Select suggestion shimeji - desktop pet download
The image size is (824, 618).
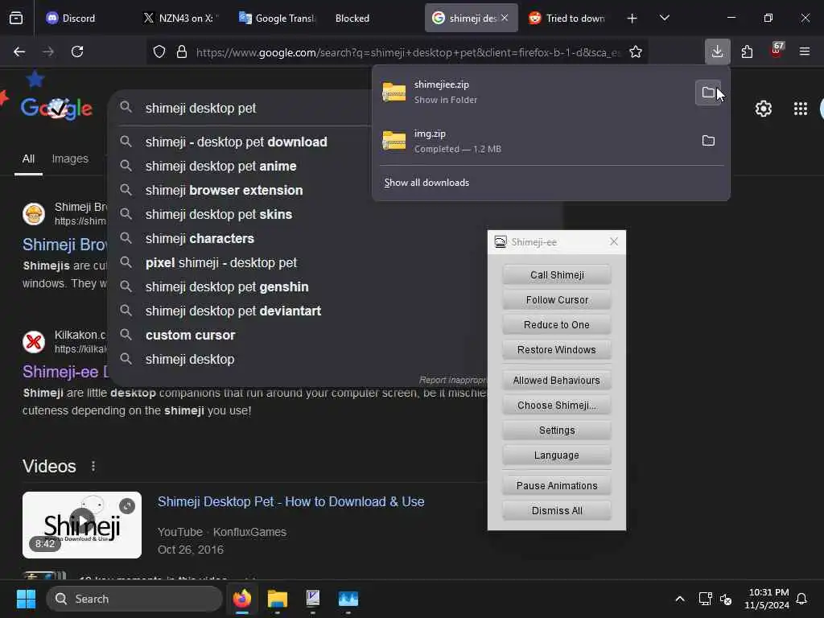(x=236, y=142)
